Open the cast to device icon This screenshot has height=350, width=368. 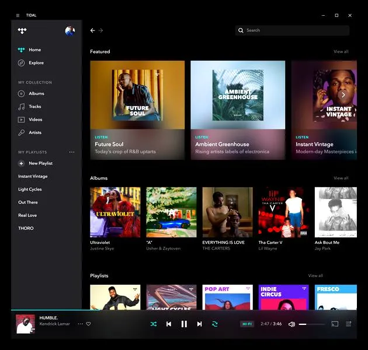(x=335, y=324)
